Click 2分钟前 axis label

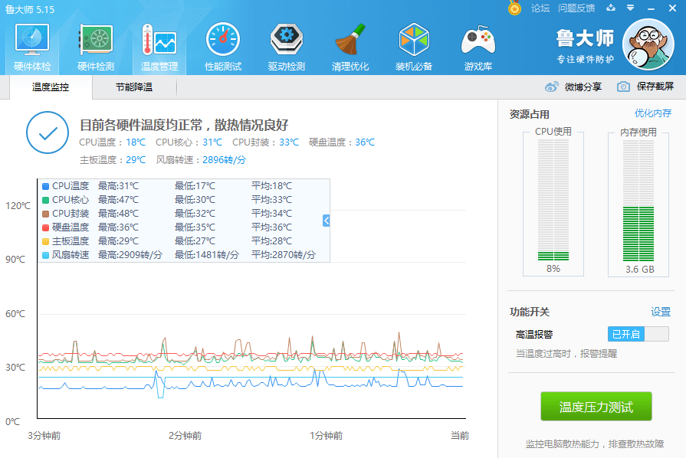pyautogui.click(x=185, y=436)
